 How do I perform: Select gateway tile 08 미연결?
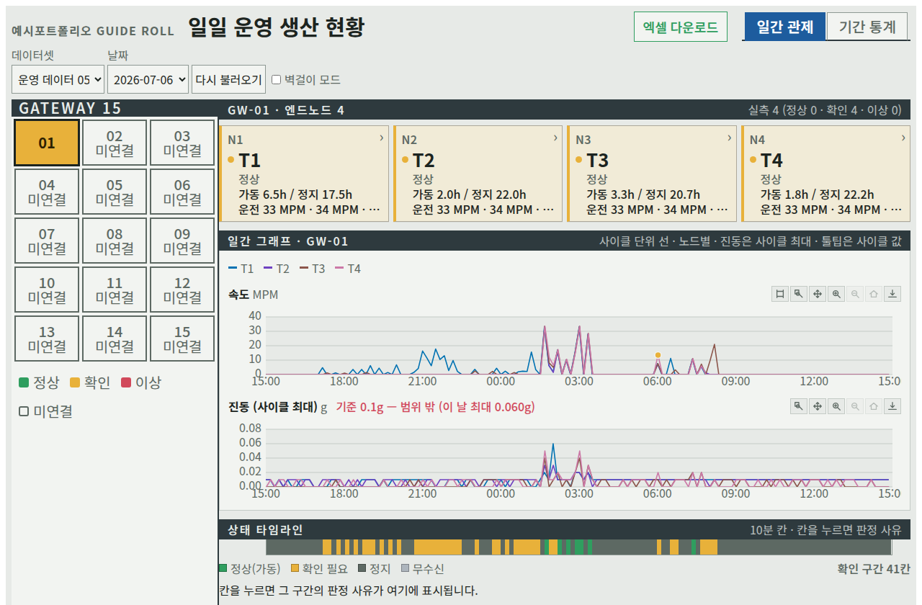(115, 241)
